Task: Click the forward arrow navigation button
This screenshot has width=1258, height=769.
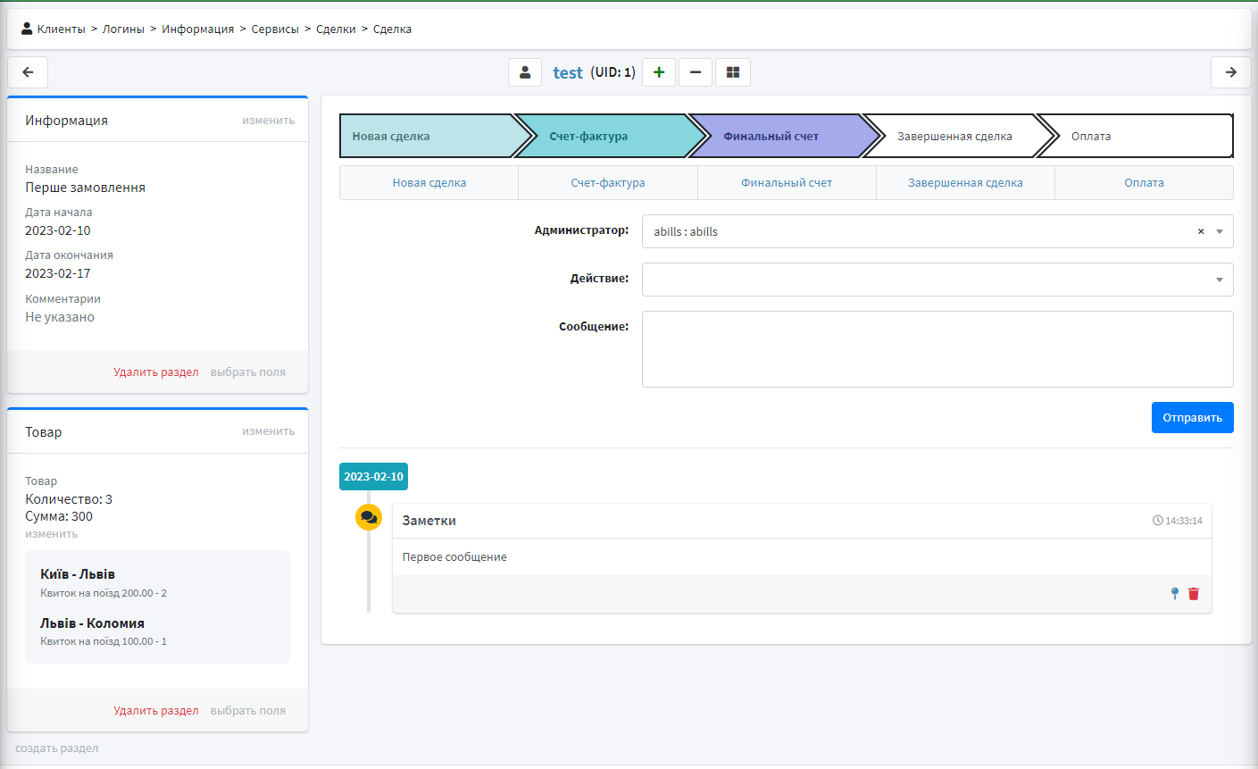Action: tap(1230, 72)
